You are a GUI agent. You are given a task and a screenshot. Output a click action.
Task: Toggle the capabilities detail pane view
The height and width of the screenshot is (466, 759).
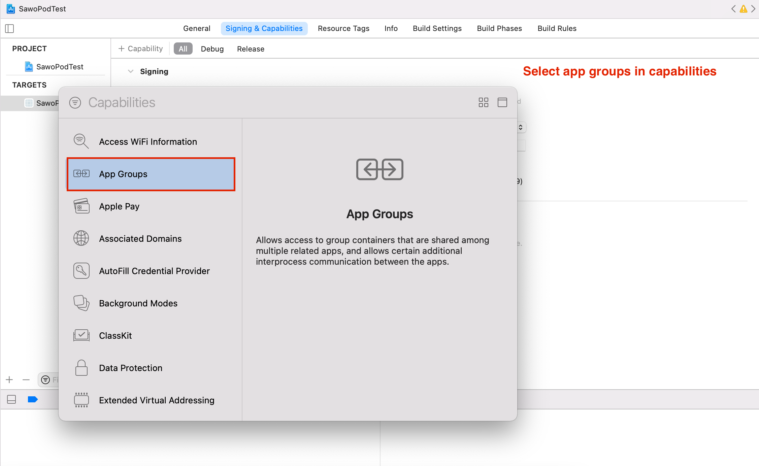click(502, 102)
